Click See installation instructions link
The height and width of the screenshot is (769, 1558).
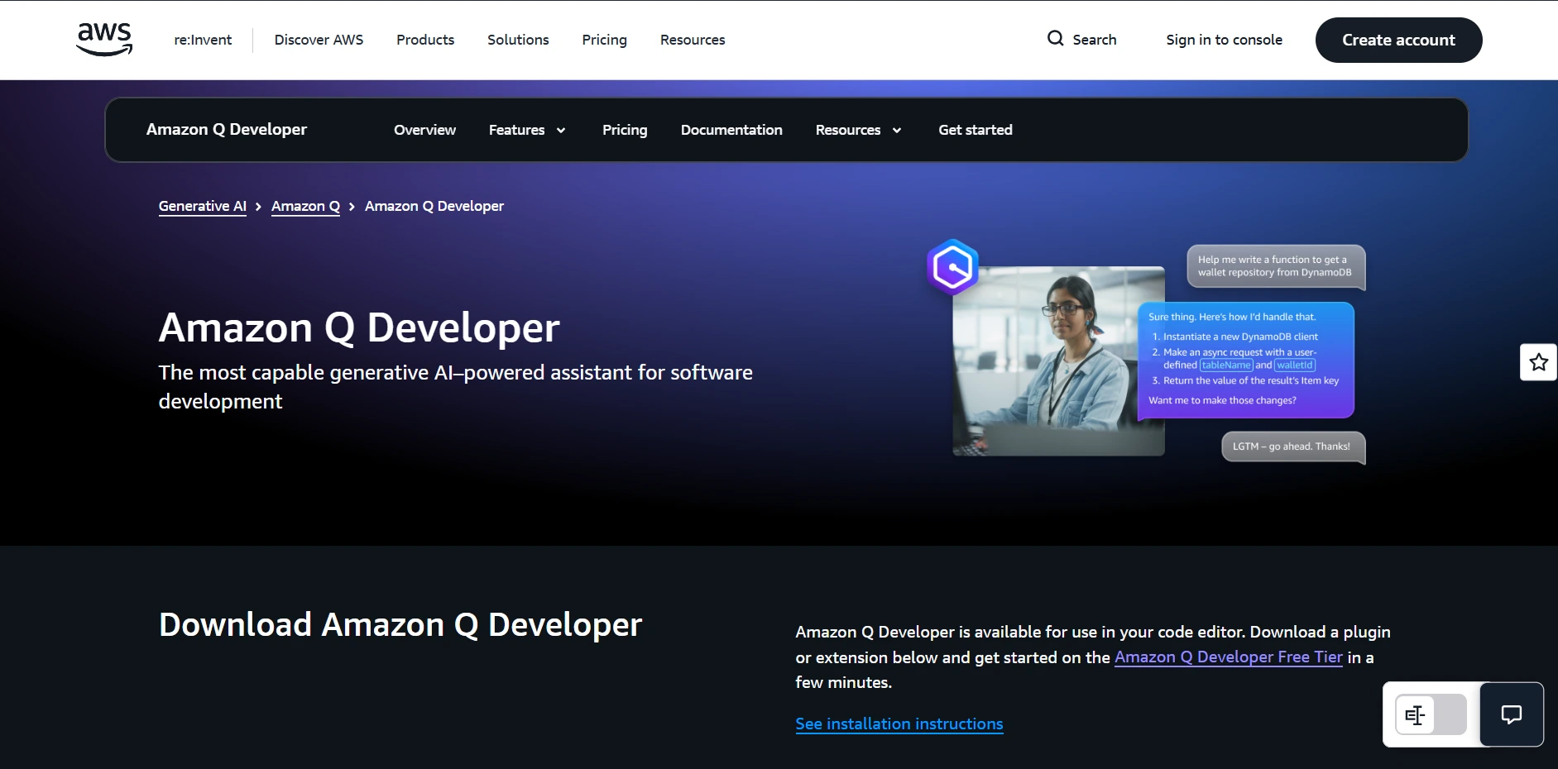(899, 724)
